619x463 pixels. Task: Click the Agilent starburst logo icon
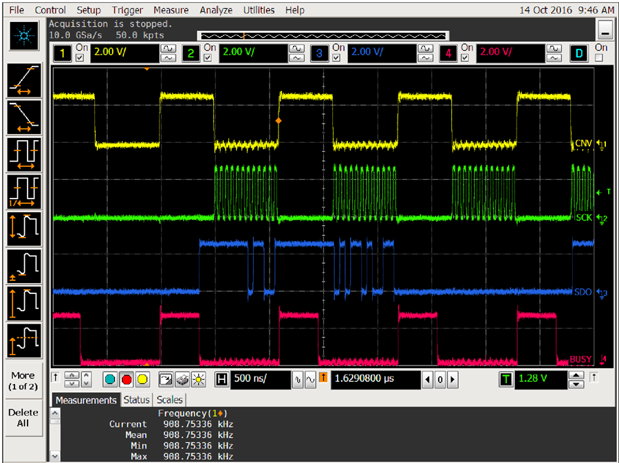[x=24, y=36]
